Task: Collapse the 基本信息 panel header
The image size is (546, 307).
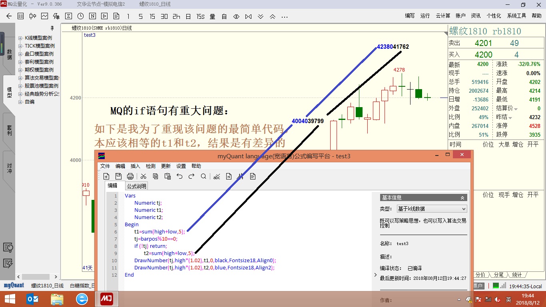Action: (462, 197)
